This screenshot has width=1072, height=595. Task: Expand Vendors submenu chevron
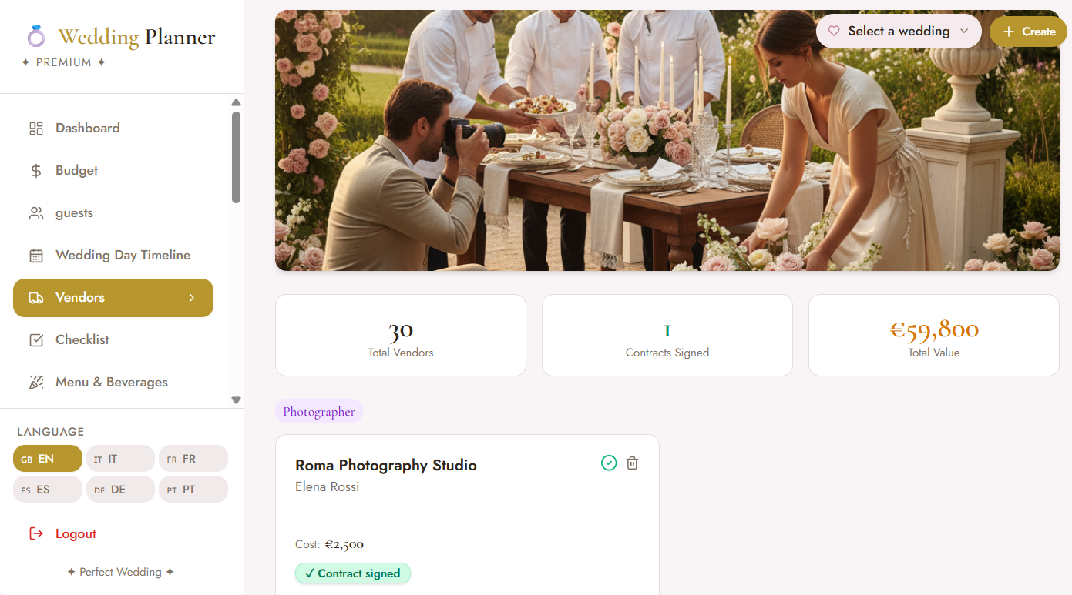192,298
